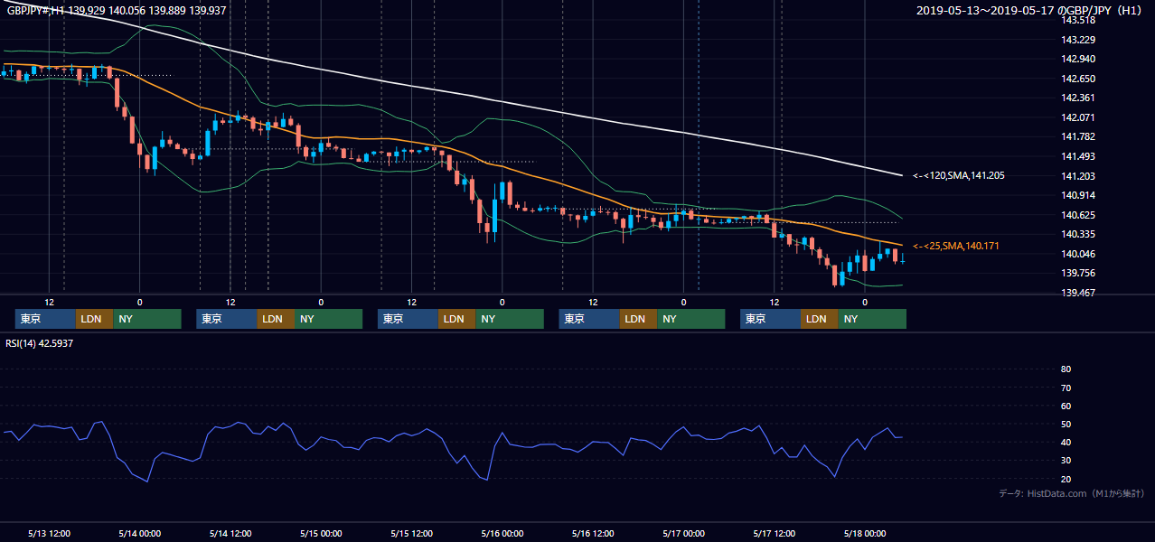Click the 143.518 price axis label

pos(1077,20)
